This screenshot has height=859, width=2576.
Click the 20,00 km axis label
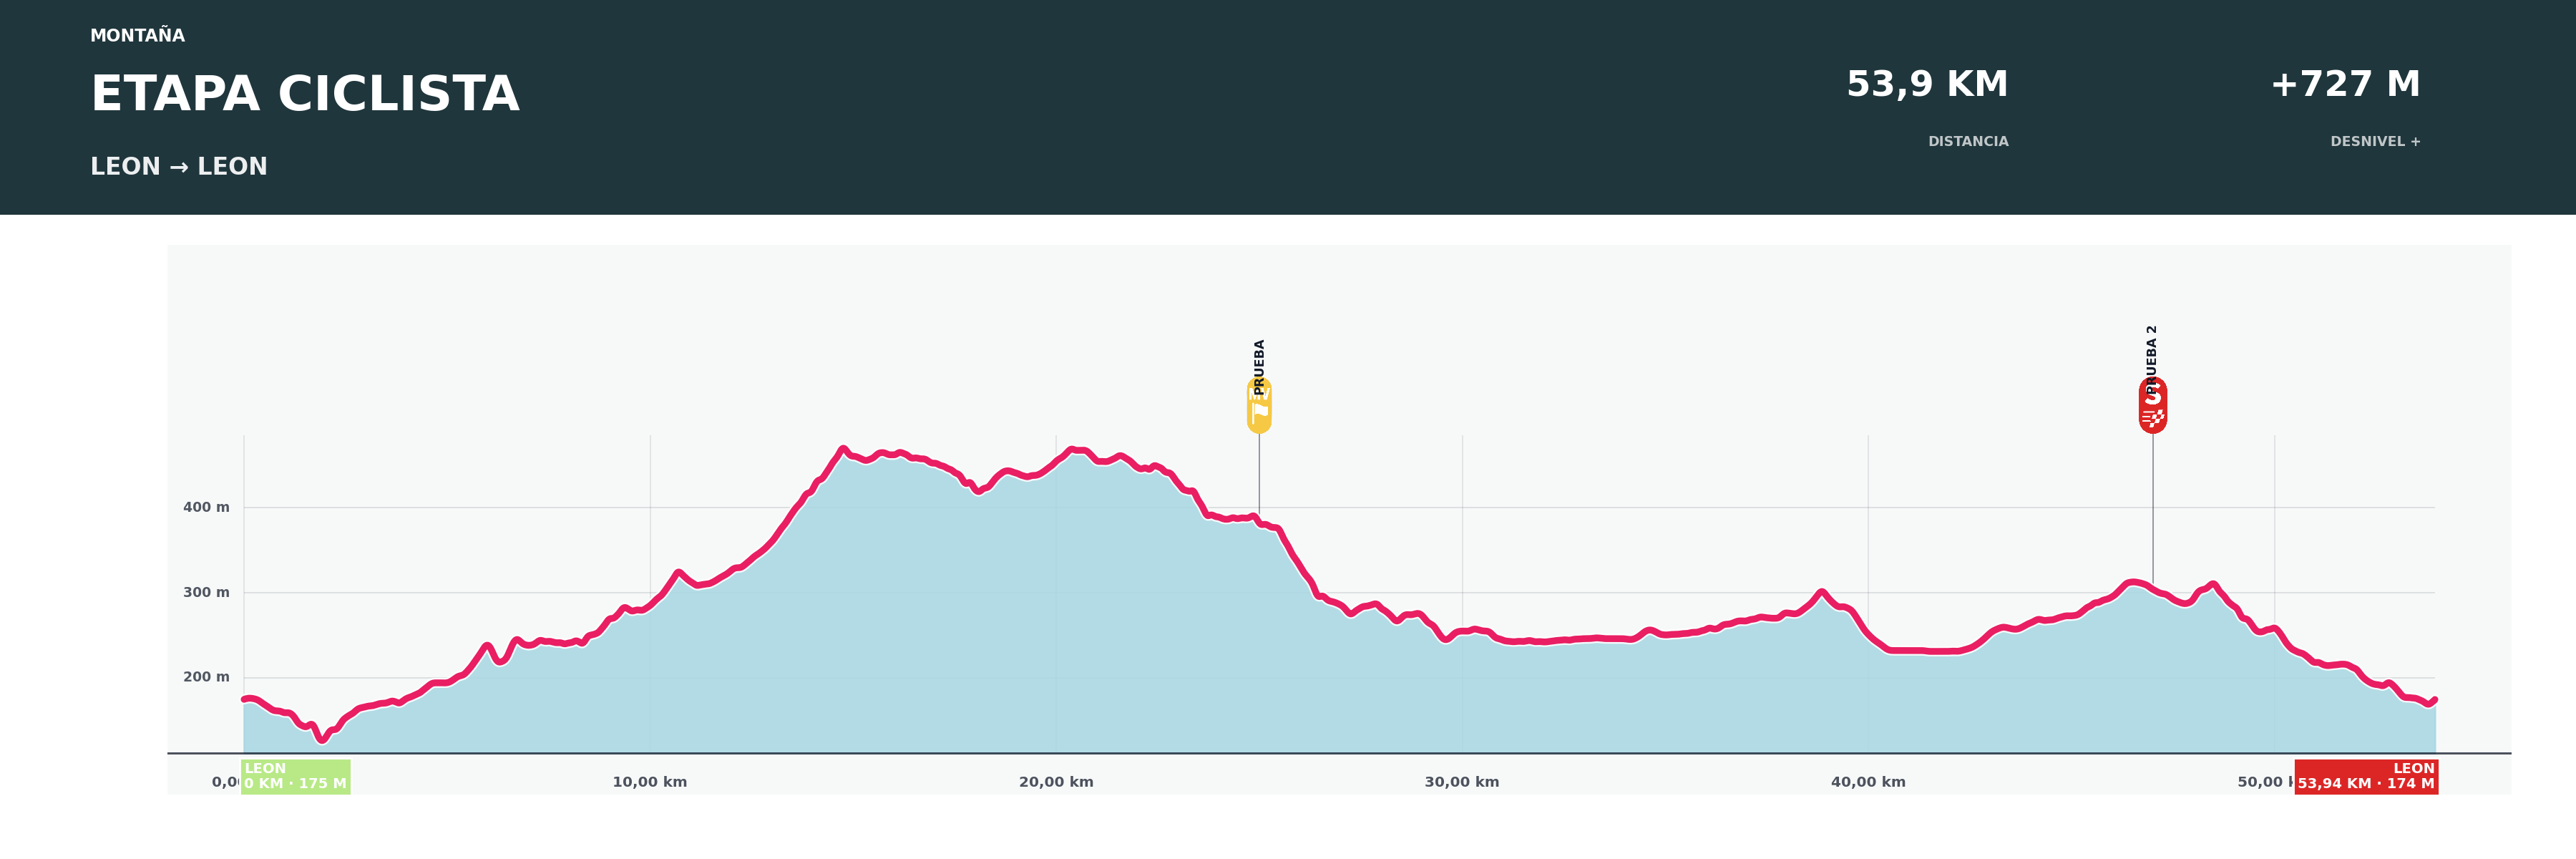[1056, 782]
